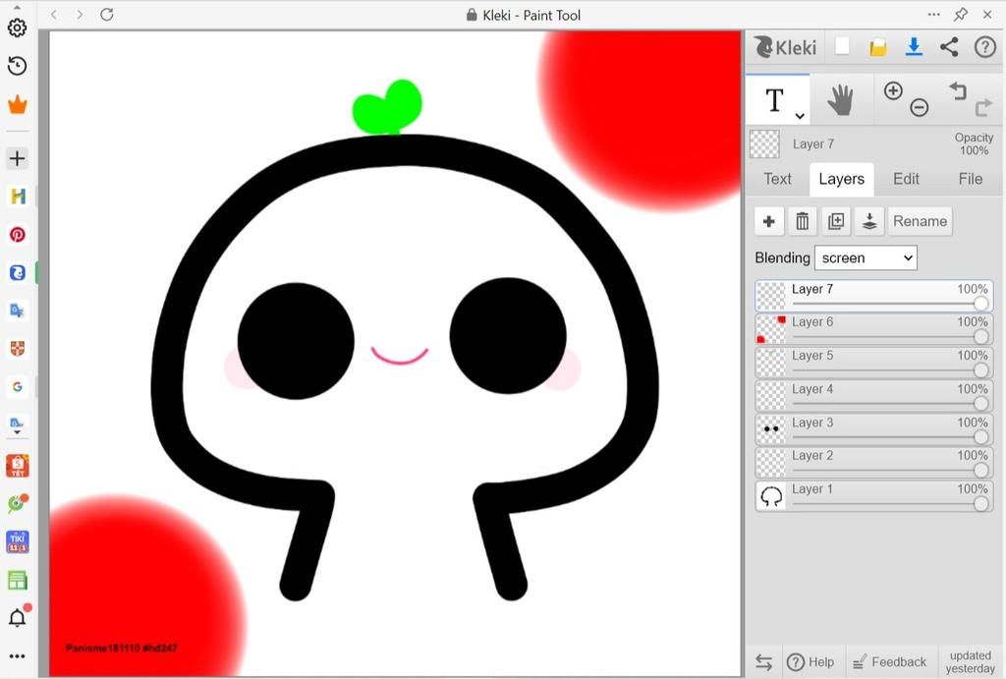Select the Hand pan tool
Screen dimensions: 1006x679
click(840, 100)
